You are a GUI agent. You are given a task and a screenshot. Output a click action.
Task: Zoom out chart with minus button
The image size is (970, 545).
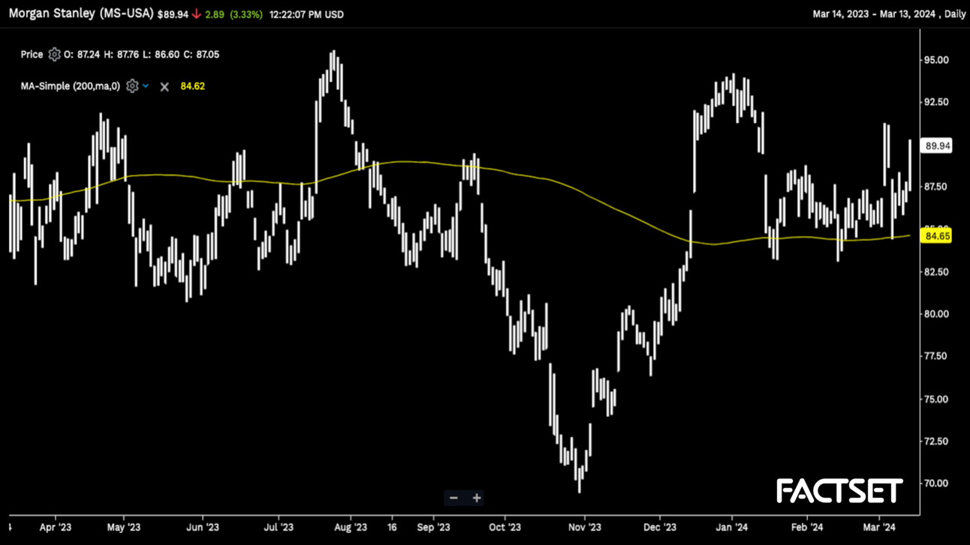(x=453, y=498)
